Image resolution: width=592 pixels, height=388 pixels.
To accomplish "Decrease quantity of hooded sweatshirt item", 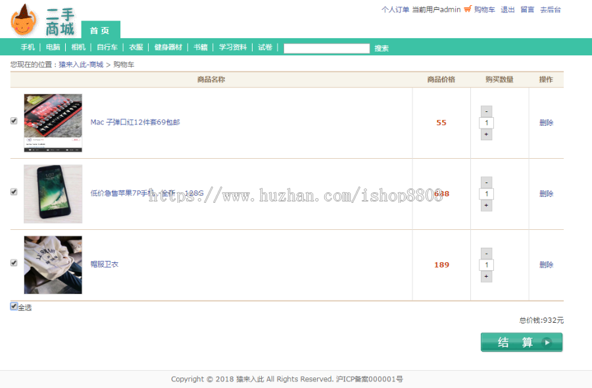I will [x=486, y=254].
